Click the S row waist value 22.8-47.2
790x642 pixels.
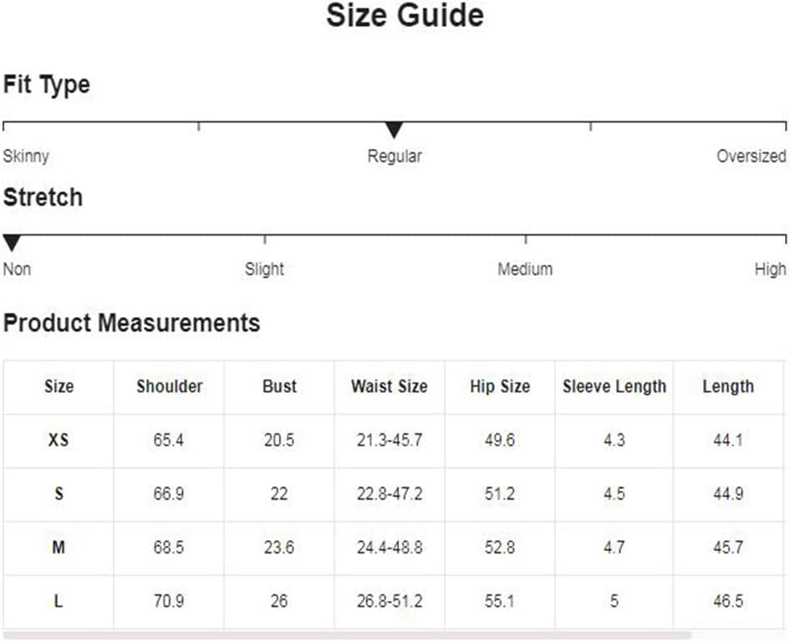pos(390,494)
